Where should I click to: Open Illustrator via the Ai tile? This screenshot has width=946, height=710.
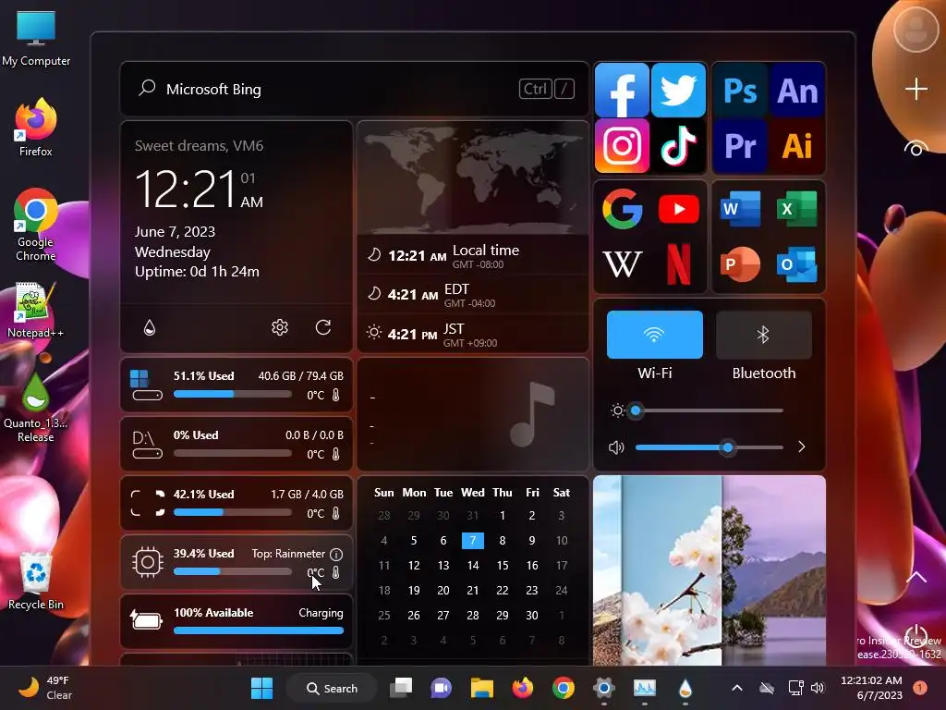tap(797, 145)
